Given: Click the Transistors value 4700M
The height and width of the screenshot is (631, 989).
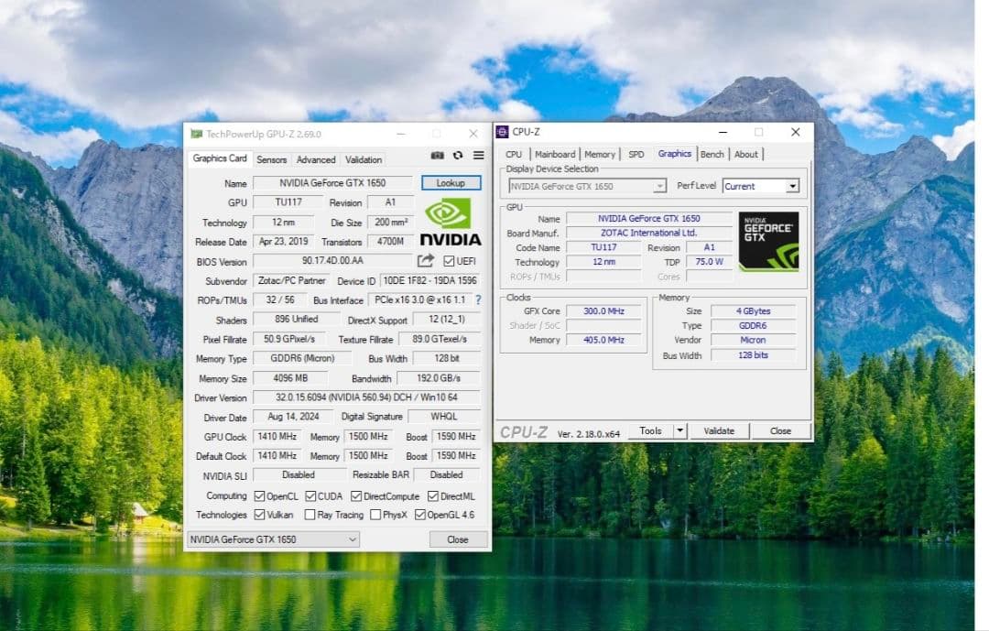Looking at the screenshot, I should pyautogui.click(x=390, y=242).
